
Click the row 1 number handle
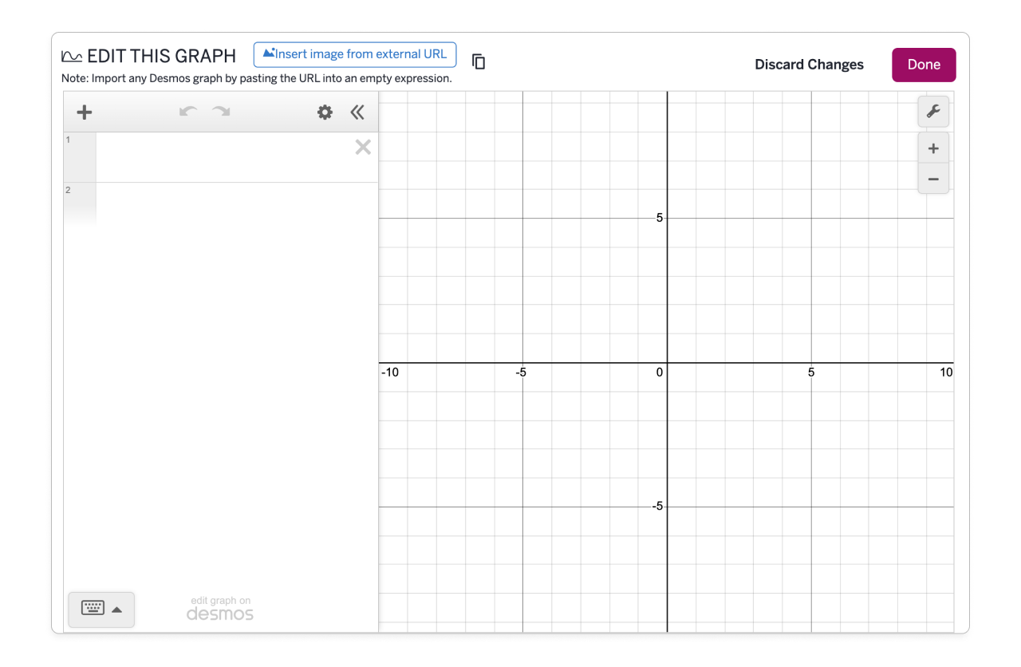click(80, 157)
